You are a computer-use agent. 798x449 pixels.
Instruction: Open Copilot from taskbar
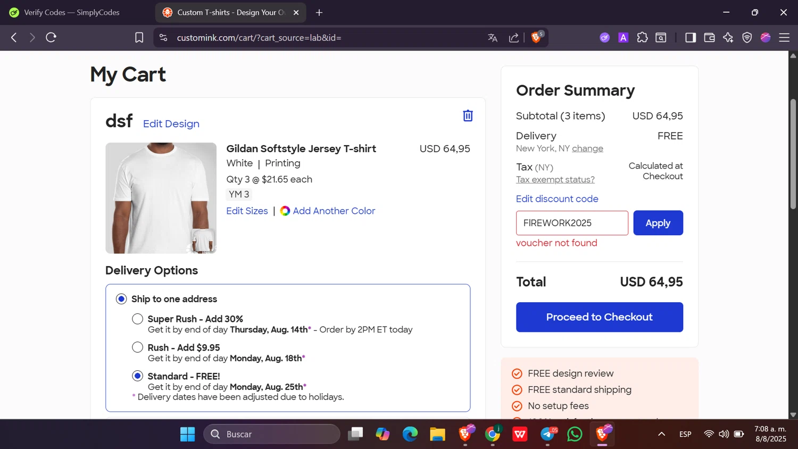click(383, 434)
